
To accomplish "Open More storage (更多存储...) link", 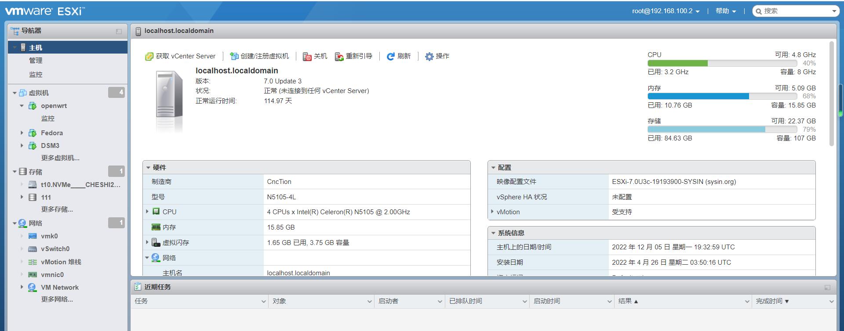I will coord(57,209).
